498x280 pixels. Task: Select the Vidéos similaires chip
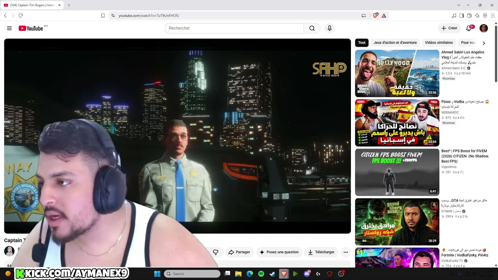(439, 43)
